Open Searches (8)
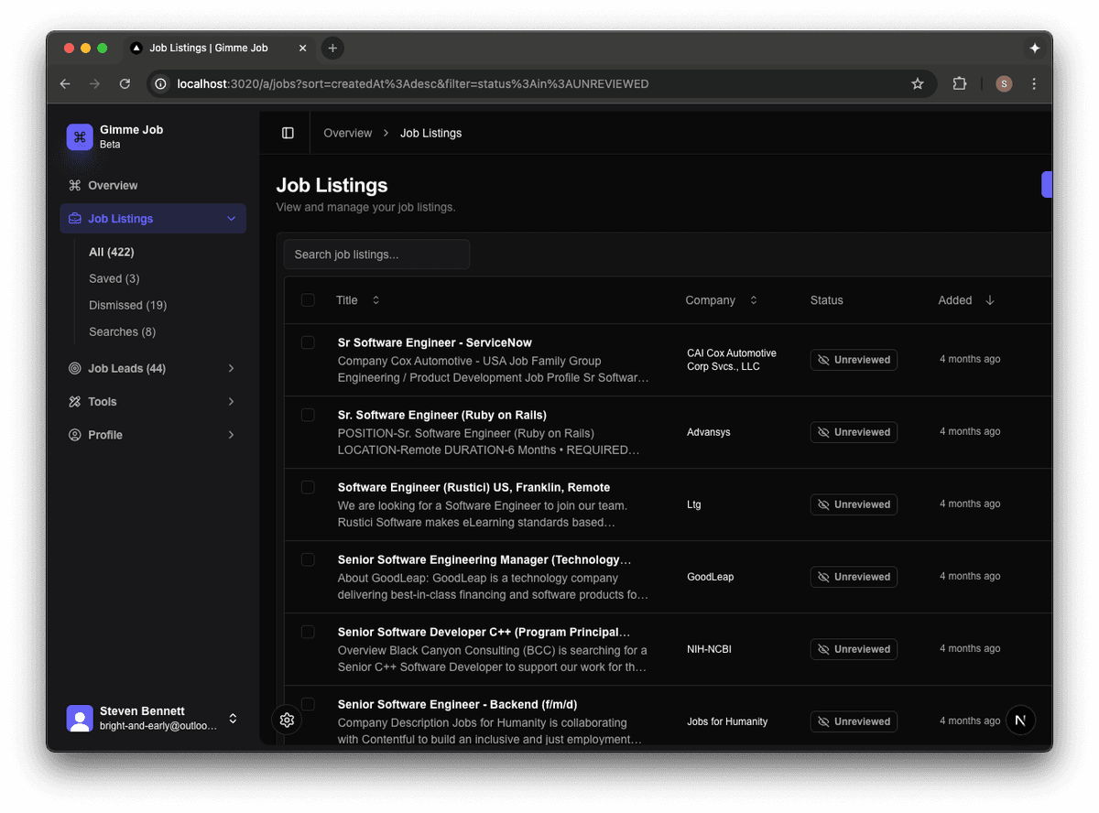This screenshot has height=813, width=1099. [x=123, y=331]
